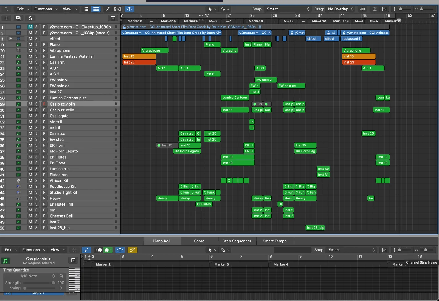Solo the Vibraphone track
Viewport: 439px width, 301px height.
click(x=36, y=50)
